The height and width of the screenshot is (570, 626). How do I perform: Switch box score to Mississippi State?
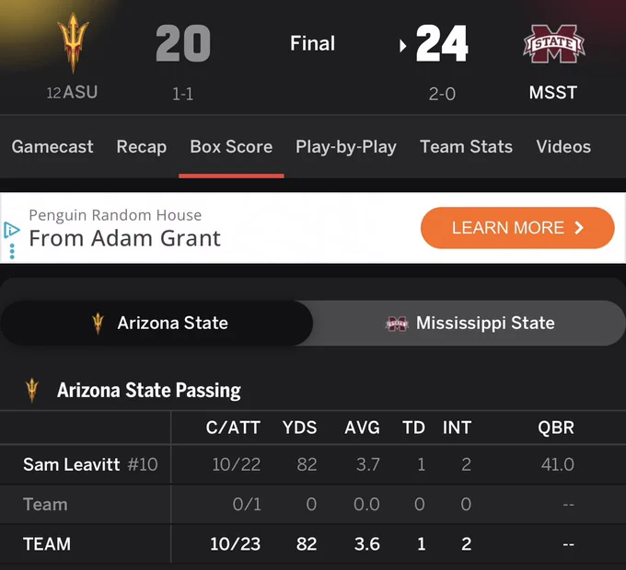[469, 324]
